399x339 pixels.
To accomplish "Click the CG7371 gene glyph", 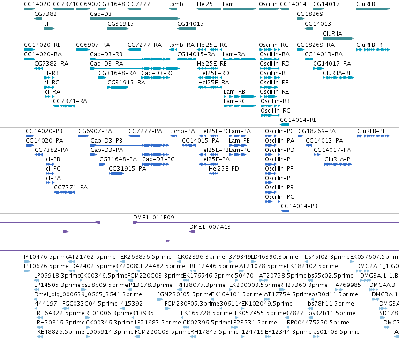I will point(64,9).
